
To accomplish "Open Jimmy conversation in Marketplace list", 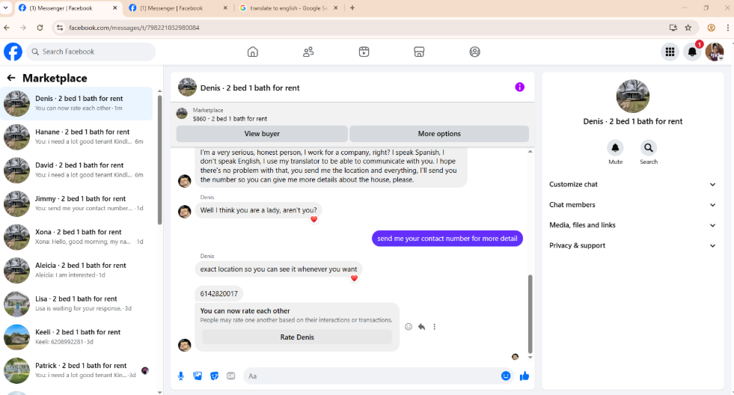I will click(77, 203).
